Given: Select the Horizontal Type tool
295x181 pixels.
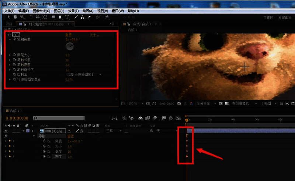Looking at the screenshot, I should (67, 17).
